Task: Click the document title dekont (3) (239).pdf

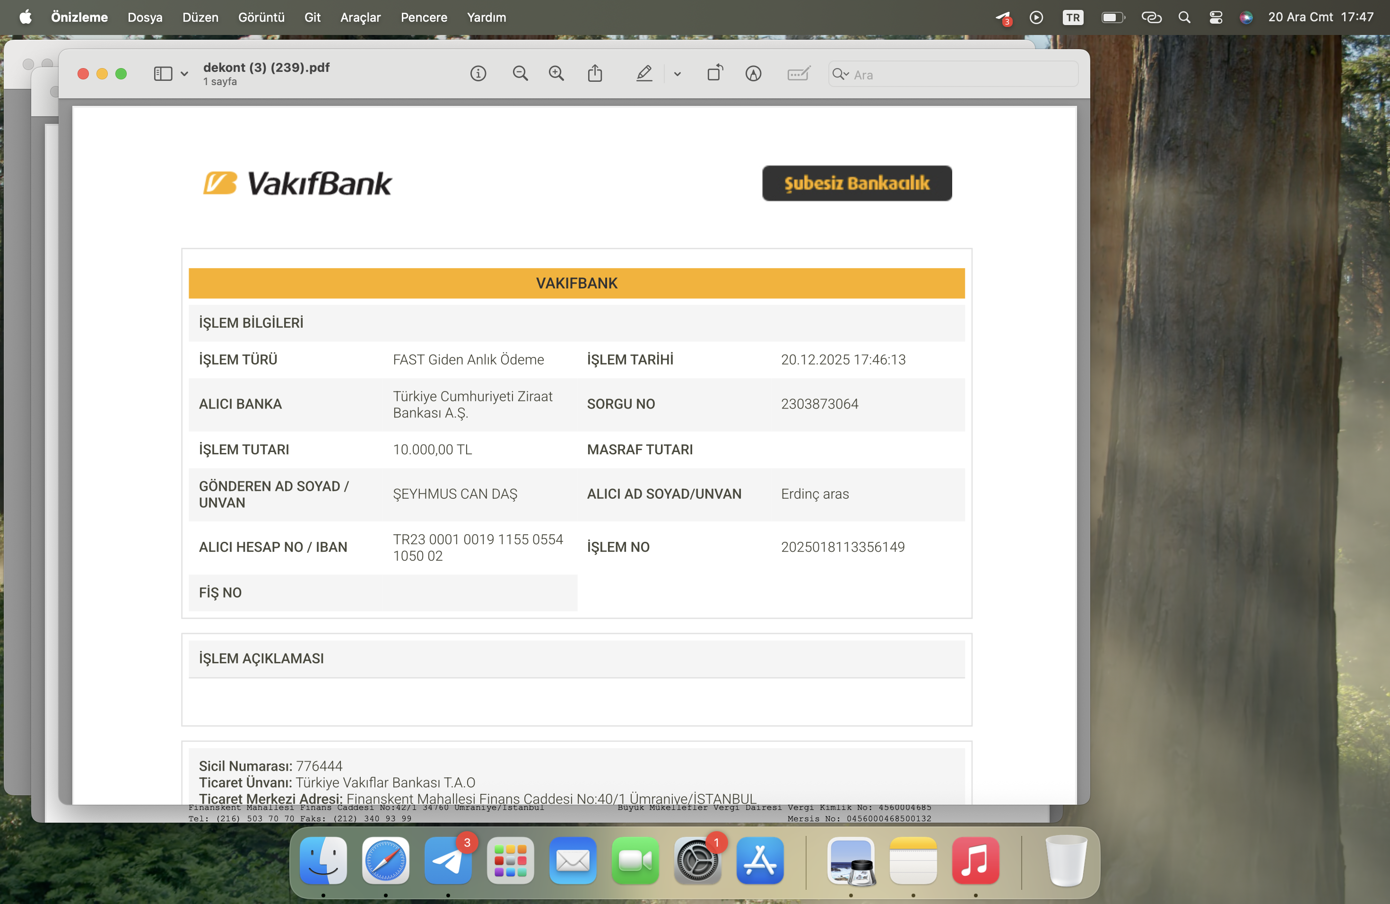Action: pos(266,67)
